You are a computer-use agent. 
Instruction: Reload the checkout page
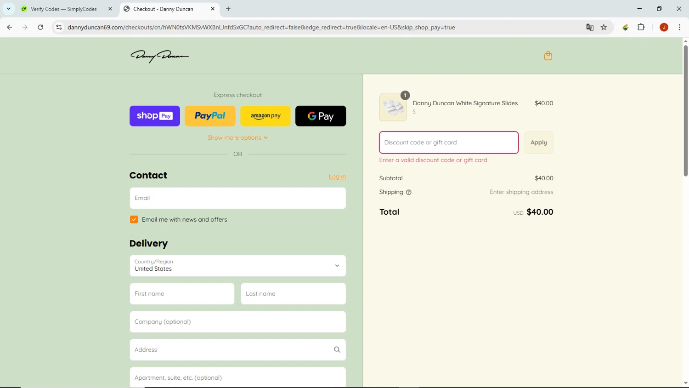tap(40, 27)
